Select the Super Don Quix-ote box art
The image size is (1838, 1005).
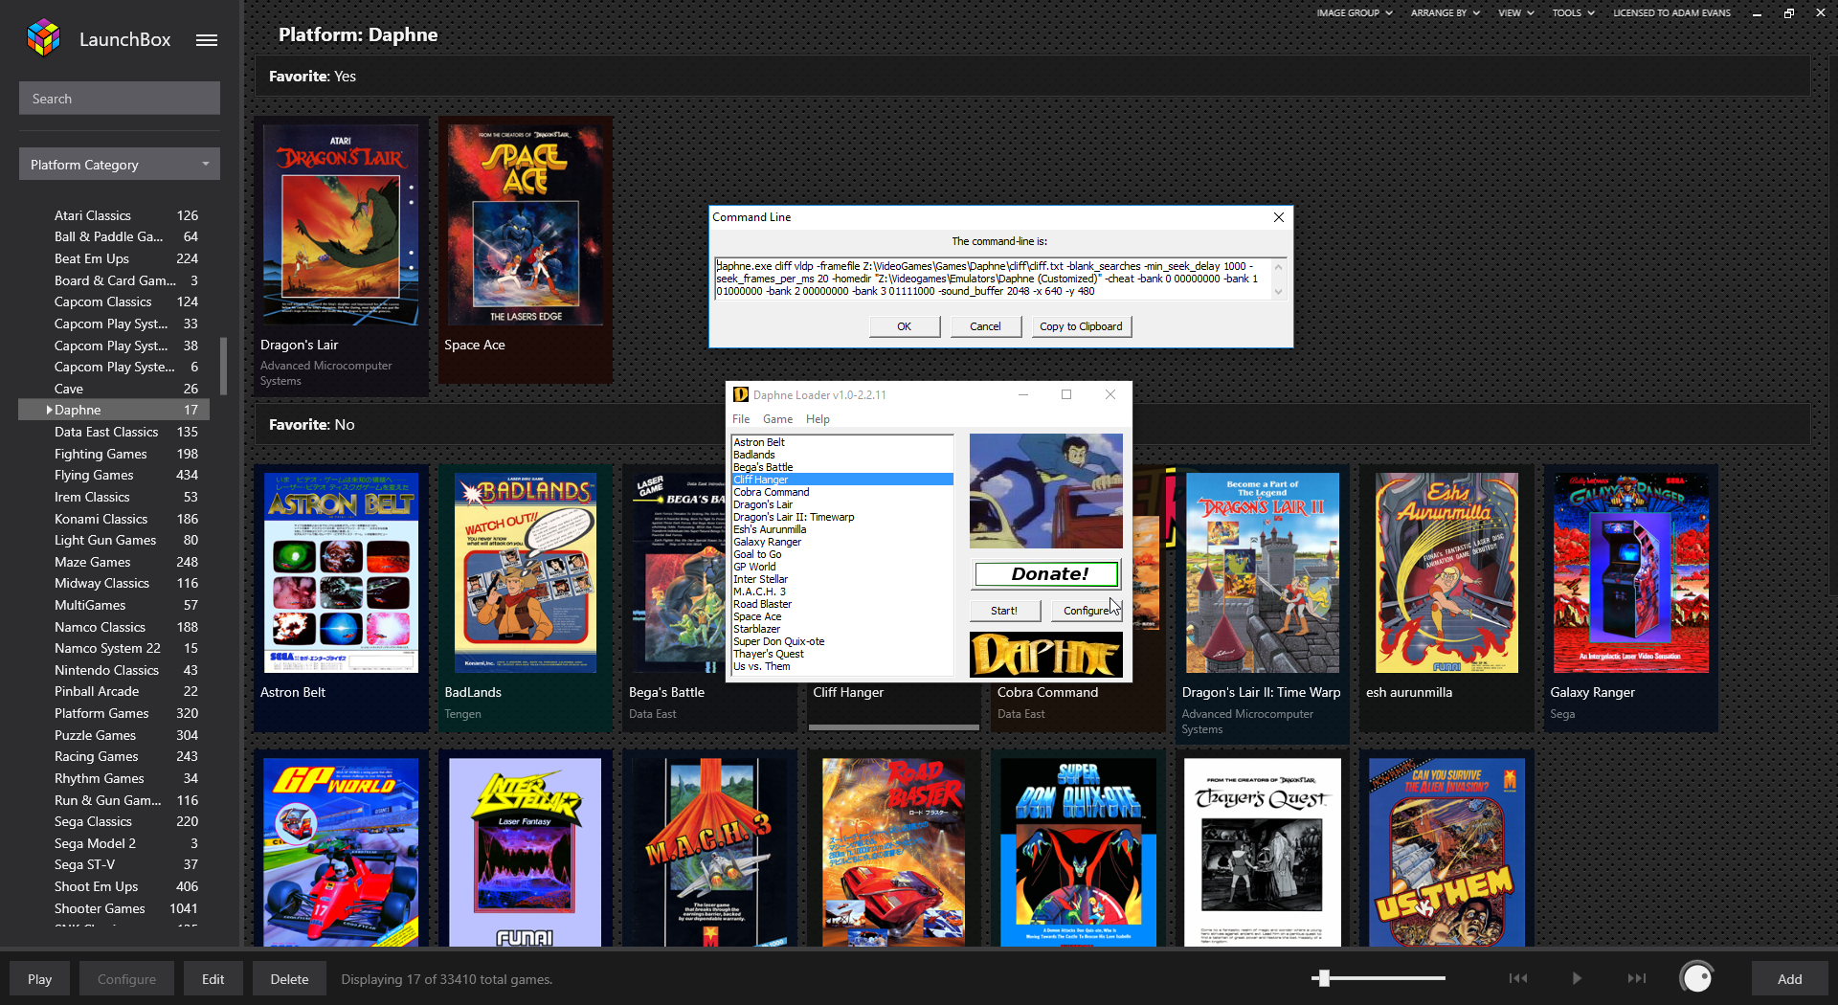(x=1078, y=852)
